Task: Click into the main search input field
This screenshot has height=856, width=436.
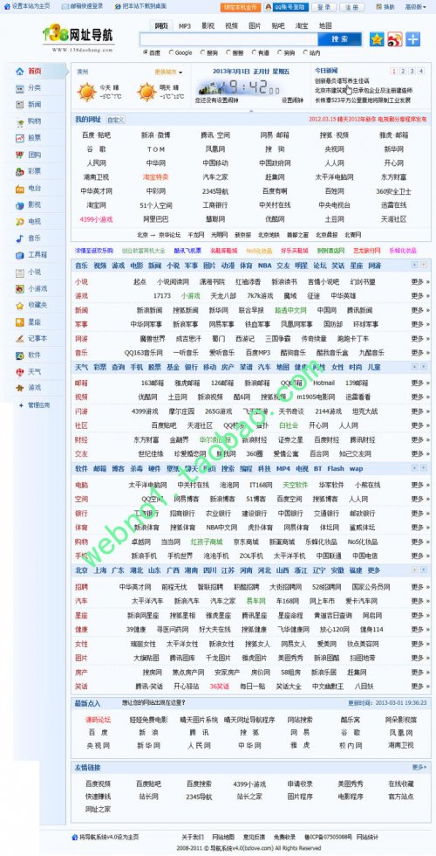Action: (x=228, y=39)
